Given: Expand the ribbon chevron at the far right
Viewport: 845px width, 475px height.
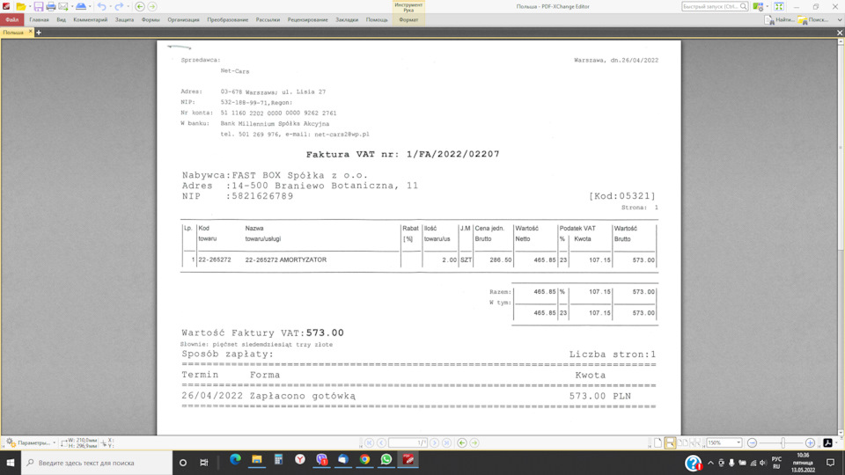Looking at the screenshot, I should point(839,20).
